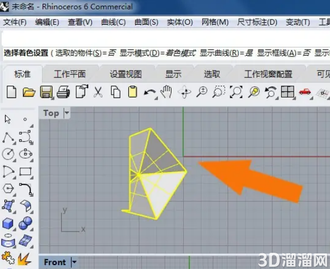Select the Pan hand tool

[x=166, y=92]
